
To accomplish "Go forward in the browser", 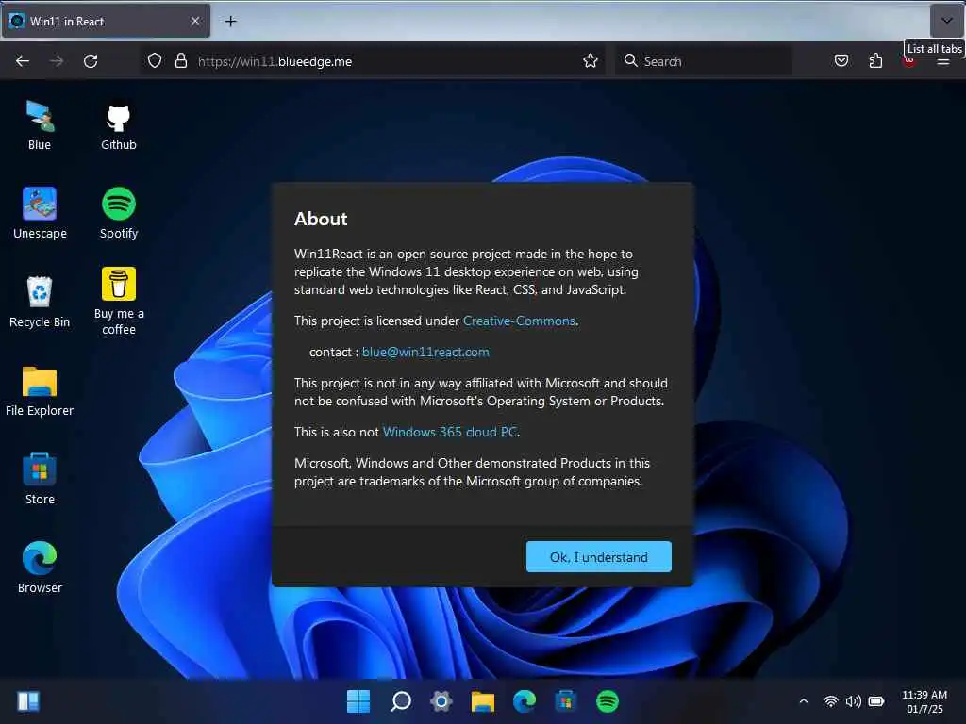I will pos(57,61).
